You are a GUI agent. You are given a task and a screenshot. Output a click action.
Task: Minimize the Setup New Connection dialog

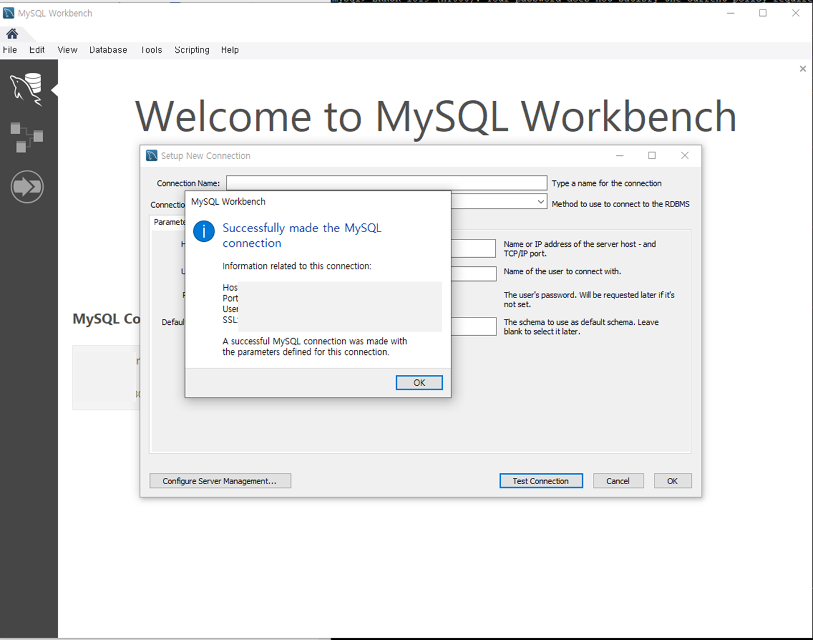(620, 155)
